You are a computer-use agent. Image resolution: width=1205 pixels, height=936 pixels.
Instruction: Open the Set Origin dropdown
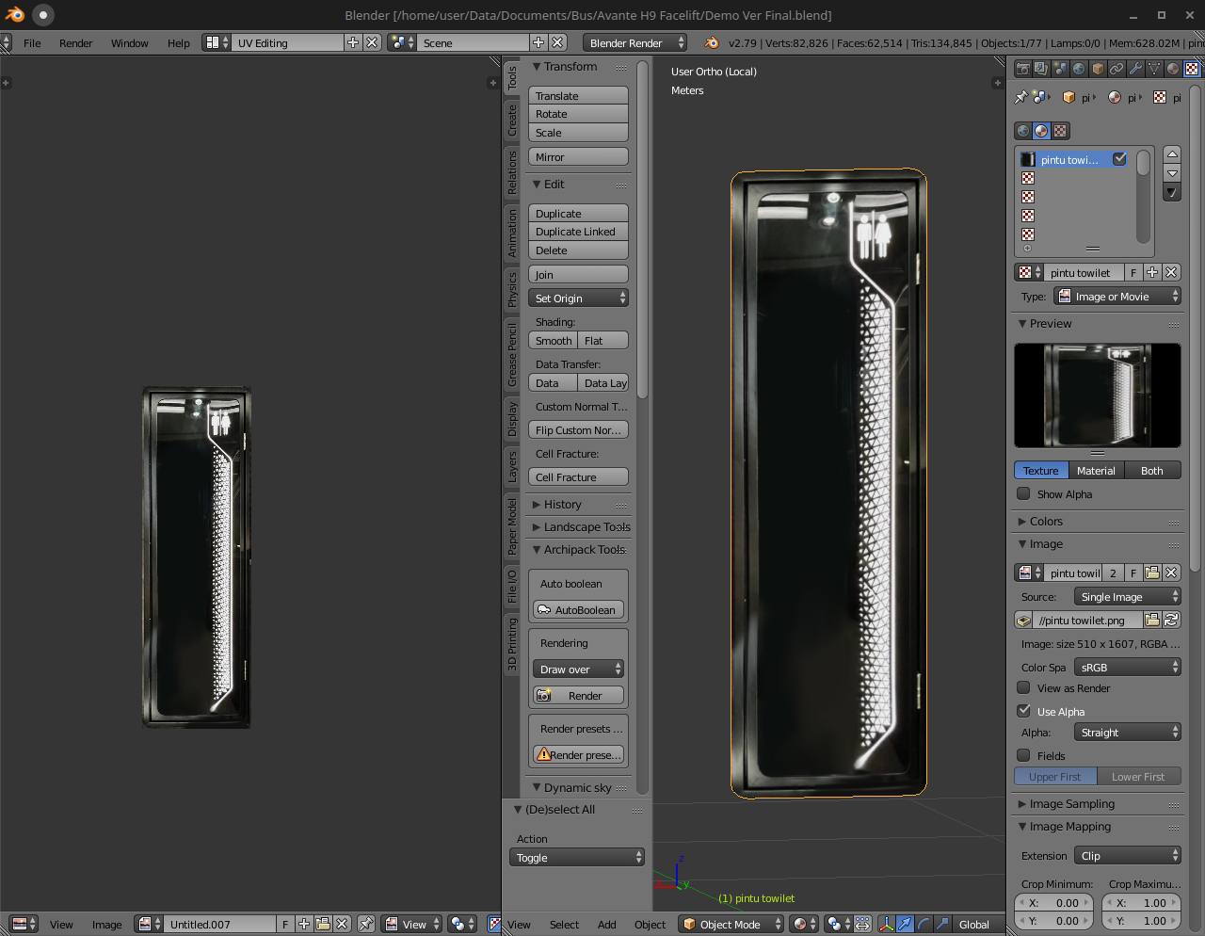pyautogui.click(x=578, y=298)
